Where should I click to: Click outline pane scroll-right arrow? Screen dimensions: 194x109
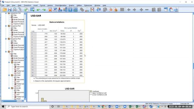23,101
